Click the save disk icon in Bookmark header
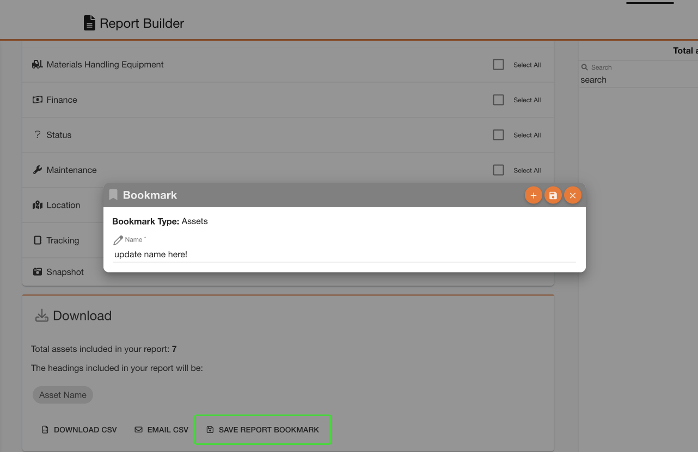 click(x=553, y=195)
